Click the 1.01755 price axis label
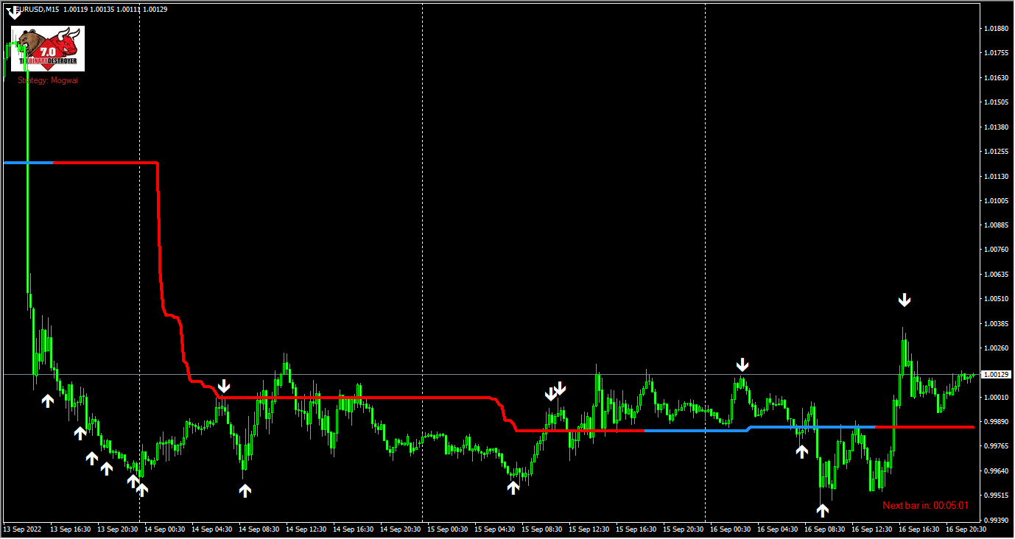1015x539 pixels. (x=996, y=53)
